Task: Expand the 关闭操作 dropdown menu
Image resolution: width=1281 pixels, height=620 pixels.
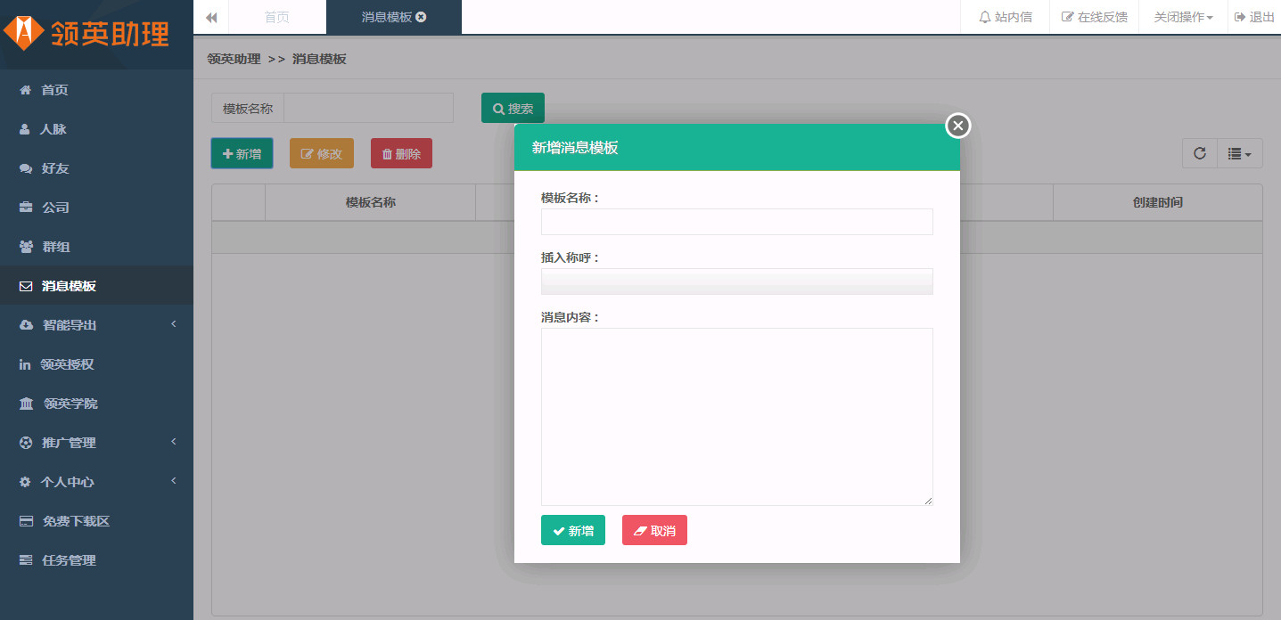Action: [x=1183, y=17]
